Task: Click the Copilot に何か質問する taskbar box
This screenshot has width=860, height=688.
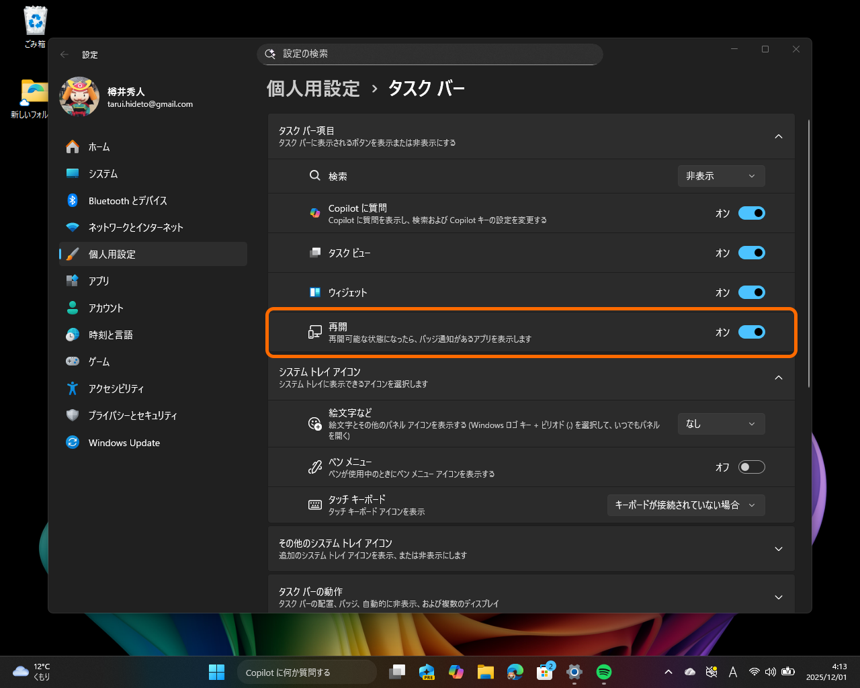Action: [307, 672]
